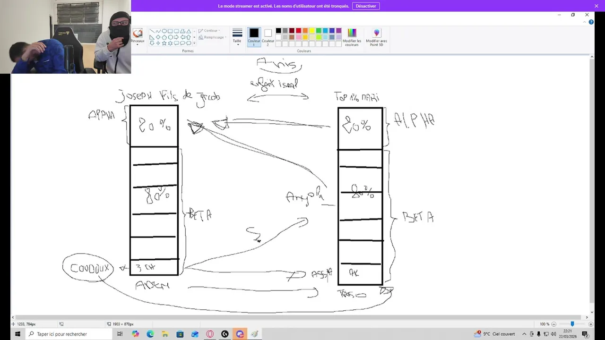Pick the green swatch in the palette

pos(319,31)
